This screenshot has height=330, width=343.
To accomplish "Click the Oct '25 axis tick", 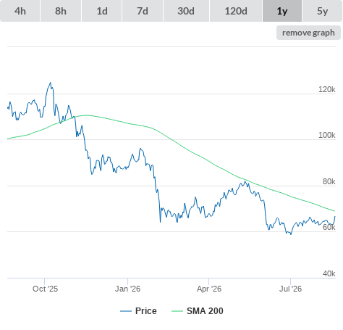I will [x=45, y=289].
